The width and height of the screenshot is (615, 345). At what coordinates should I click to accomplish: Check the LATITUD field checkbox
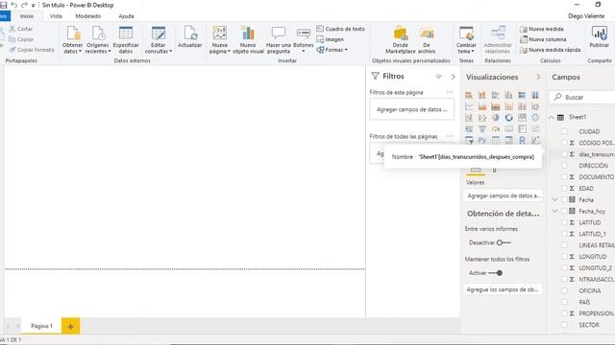(564, 222)
